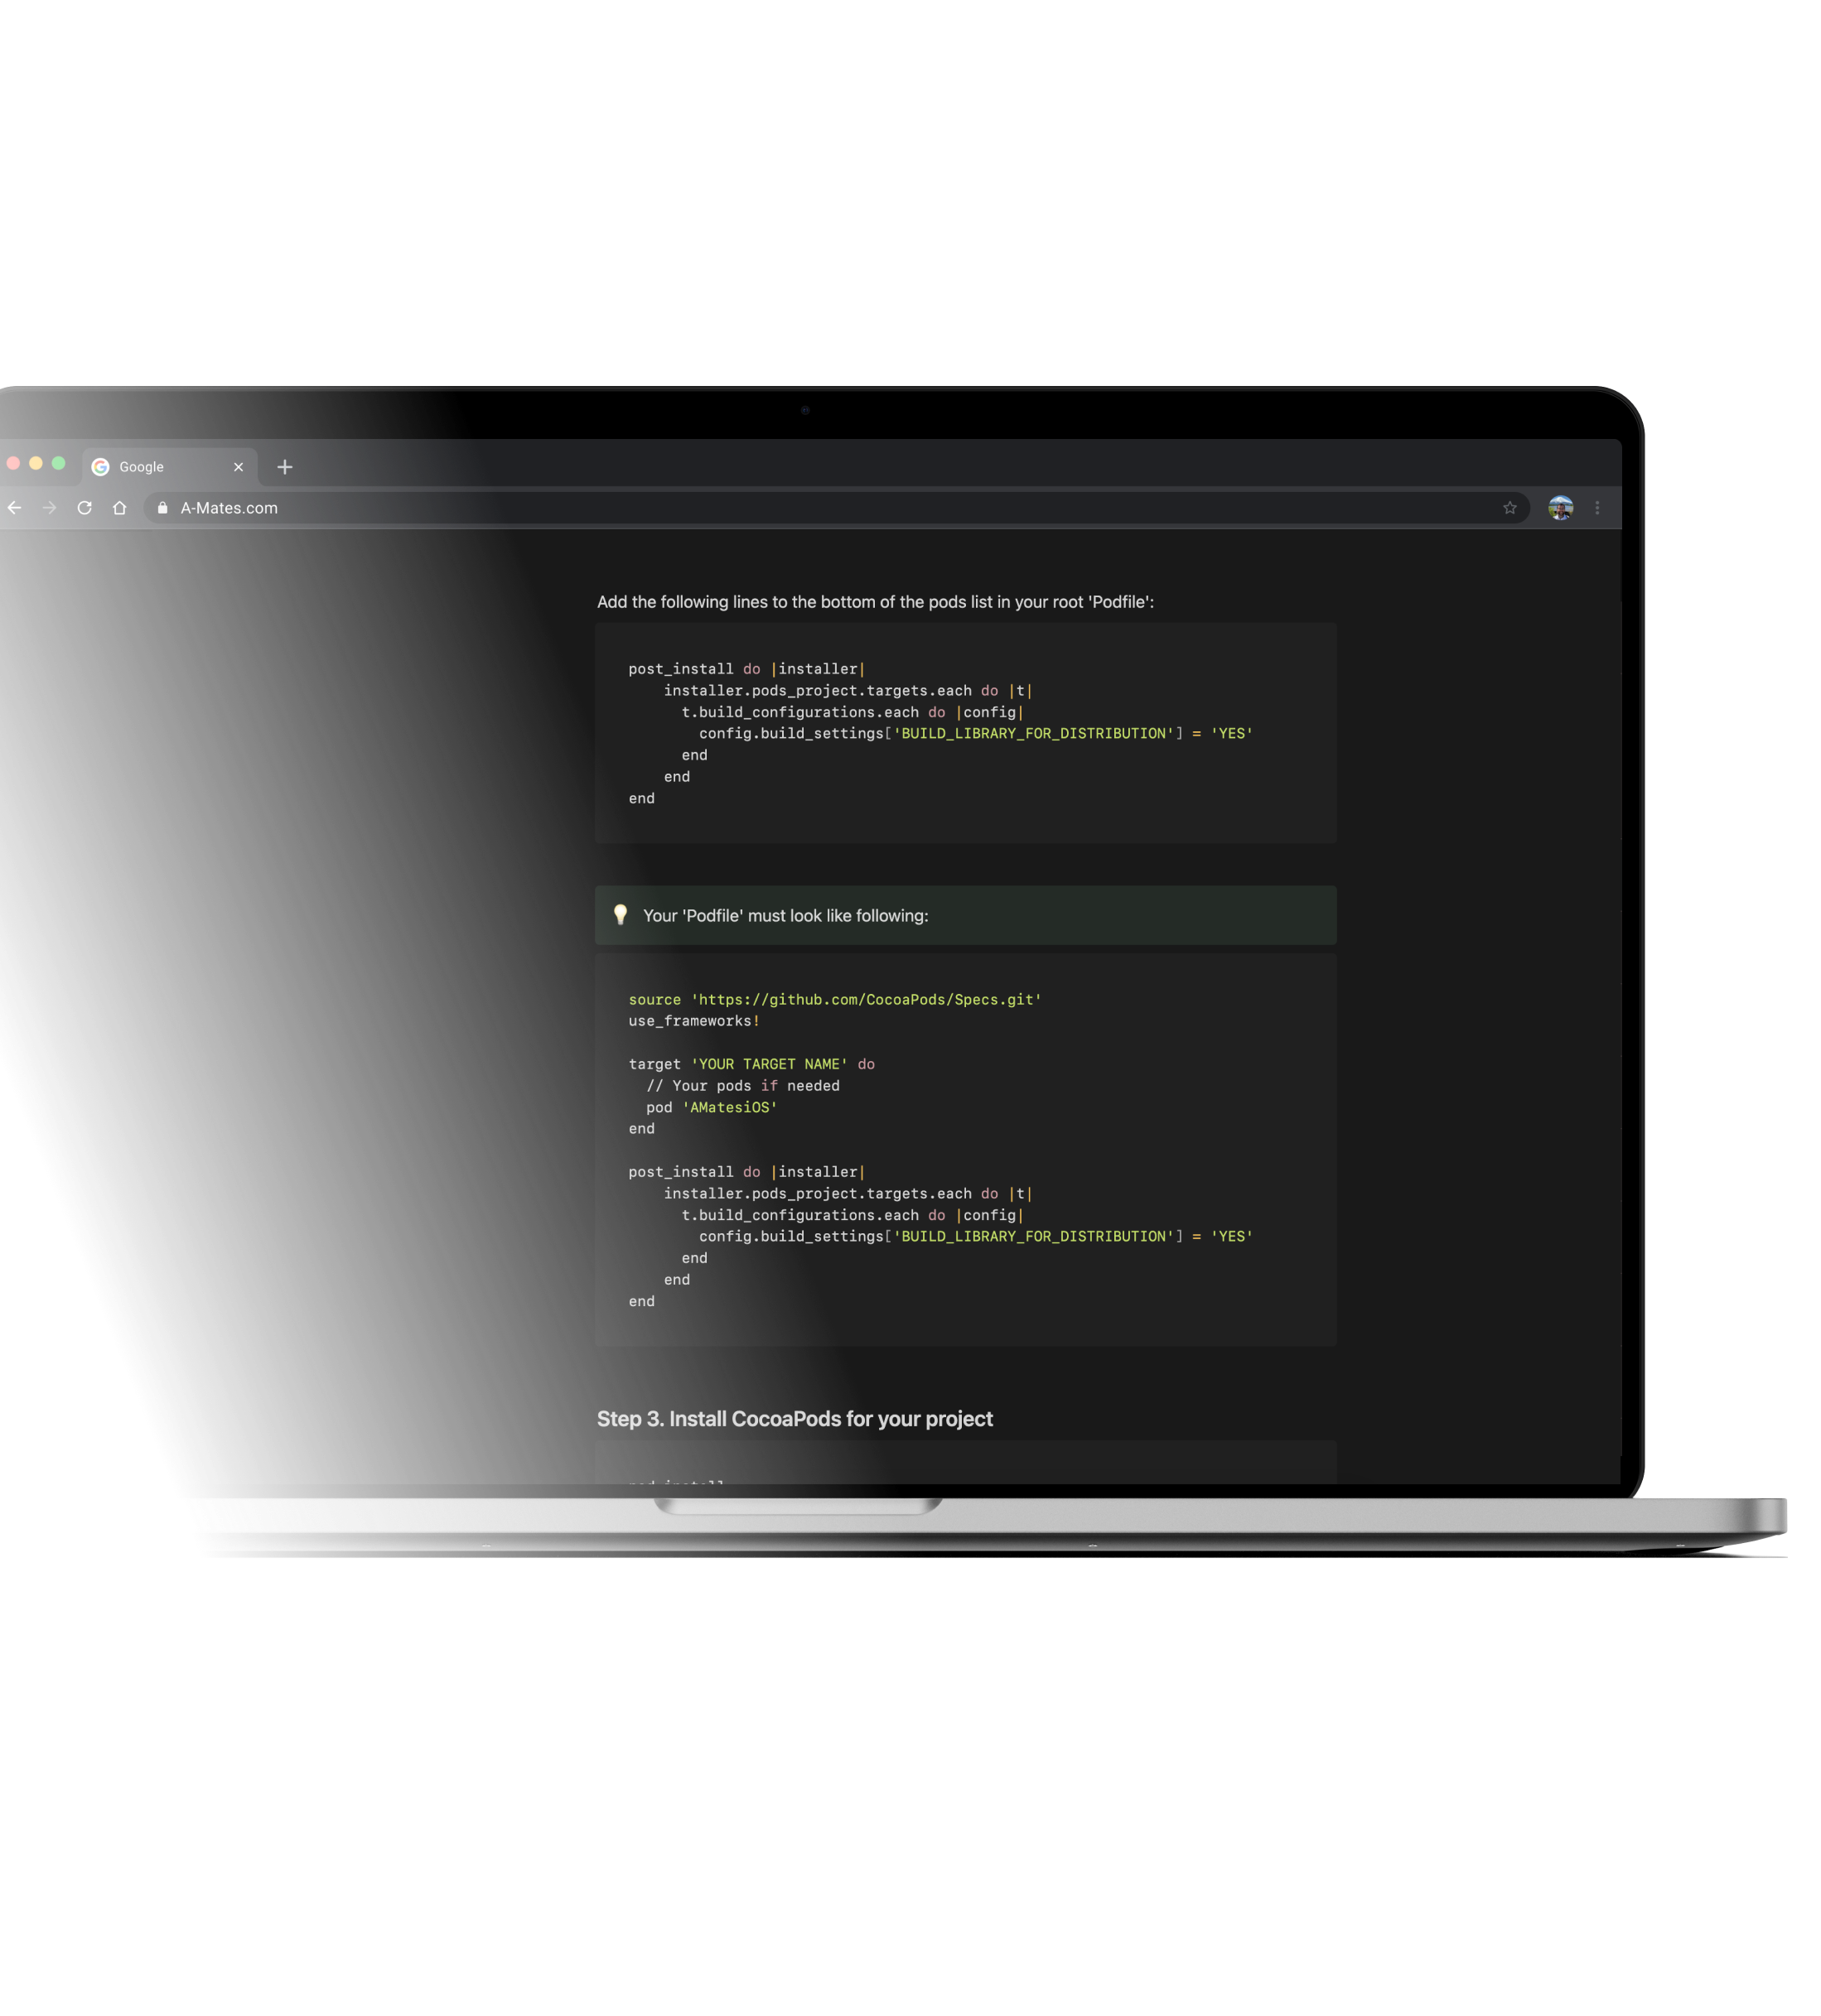Open the profile avatar menu
Screen dimensions: 1821x2016
1560,508
